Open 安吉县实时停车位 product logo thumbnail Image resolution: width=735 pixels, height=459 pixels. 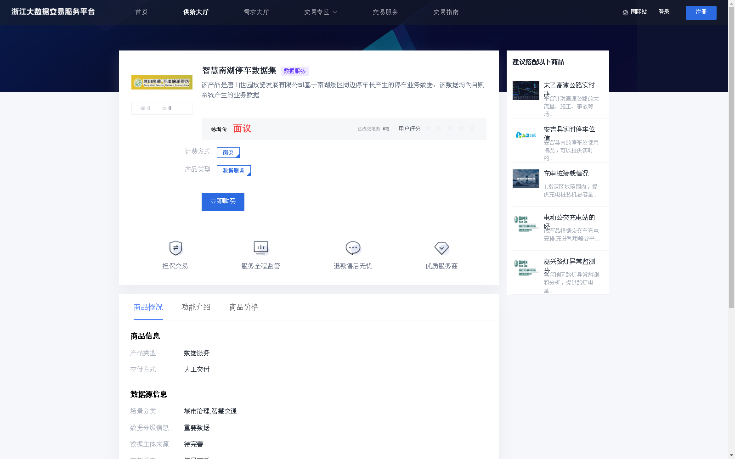[526, 135]
